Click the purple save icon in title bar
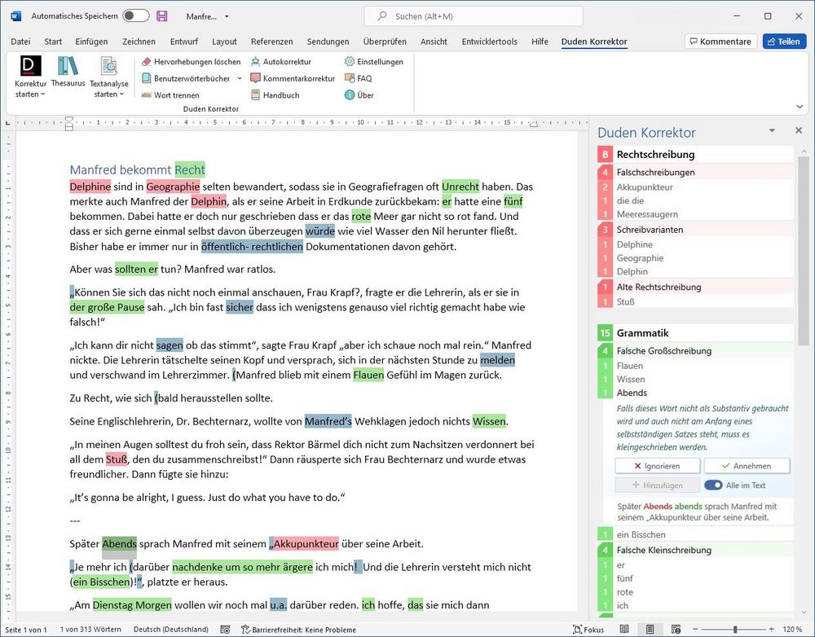The height and width of the screenshot is (637, 815). [162, 16]
